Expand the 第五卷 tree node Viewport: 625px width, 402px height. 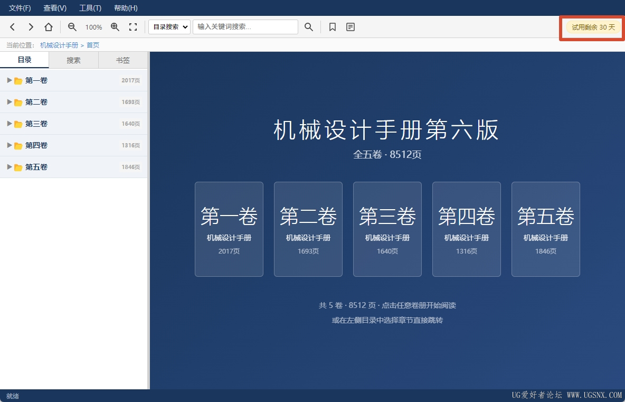coord(10,167)
